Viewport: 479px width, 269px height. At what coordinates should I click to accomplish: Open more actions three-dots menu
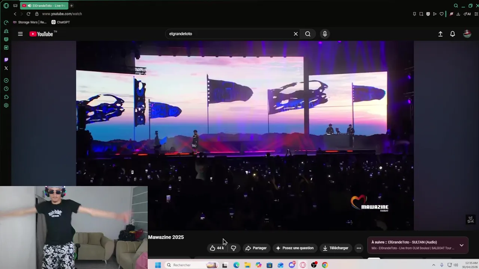click(x=359, y=248)
